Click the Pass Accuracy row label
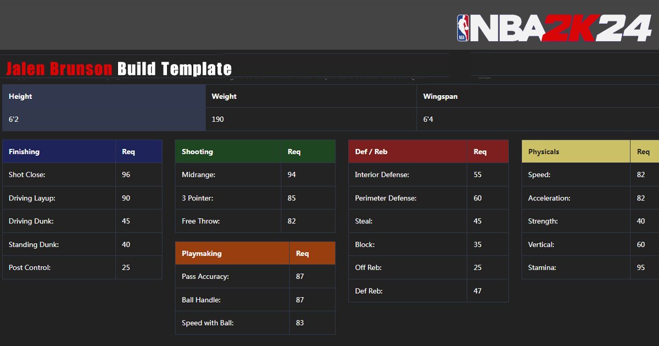The width and height of the screenshot is (659, 346). click(205, 276)
